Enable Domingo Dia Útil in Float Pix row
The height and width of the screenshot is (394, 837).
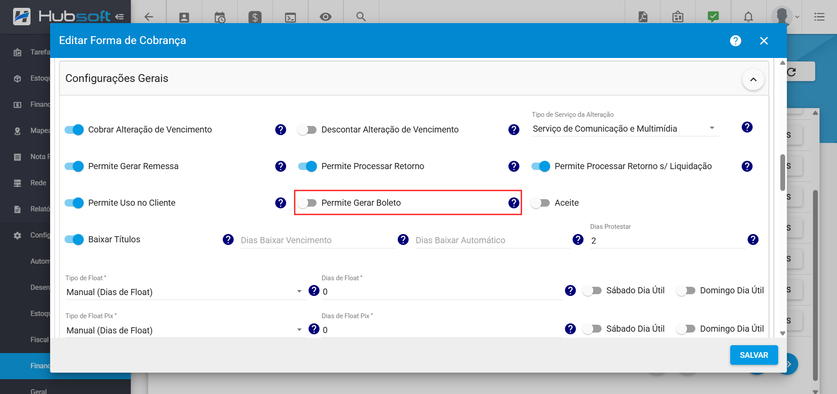(x=686, y=329)
